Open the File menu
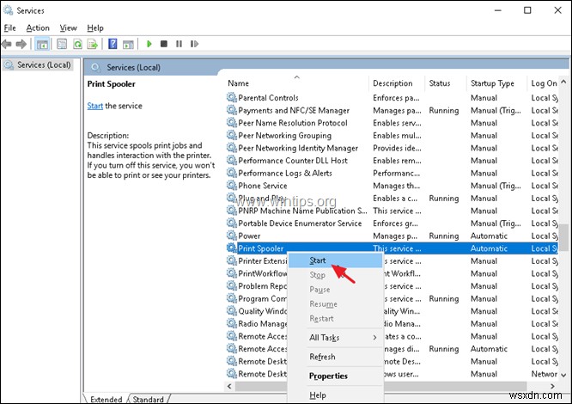Viewport: 572px width, 404px height. point(9,28)
